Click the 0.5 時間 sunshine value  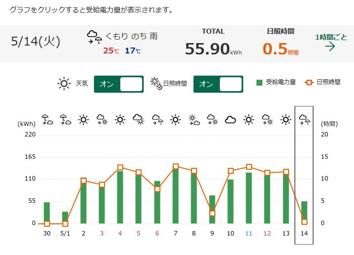pos(281,49)
